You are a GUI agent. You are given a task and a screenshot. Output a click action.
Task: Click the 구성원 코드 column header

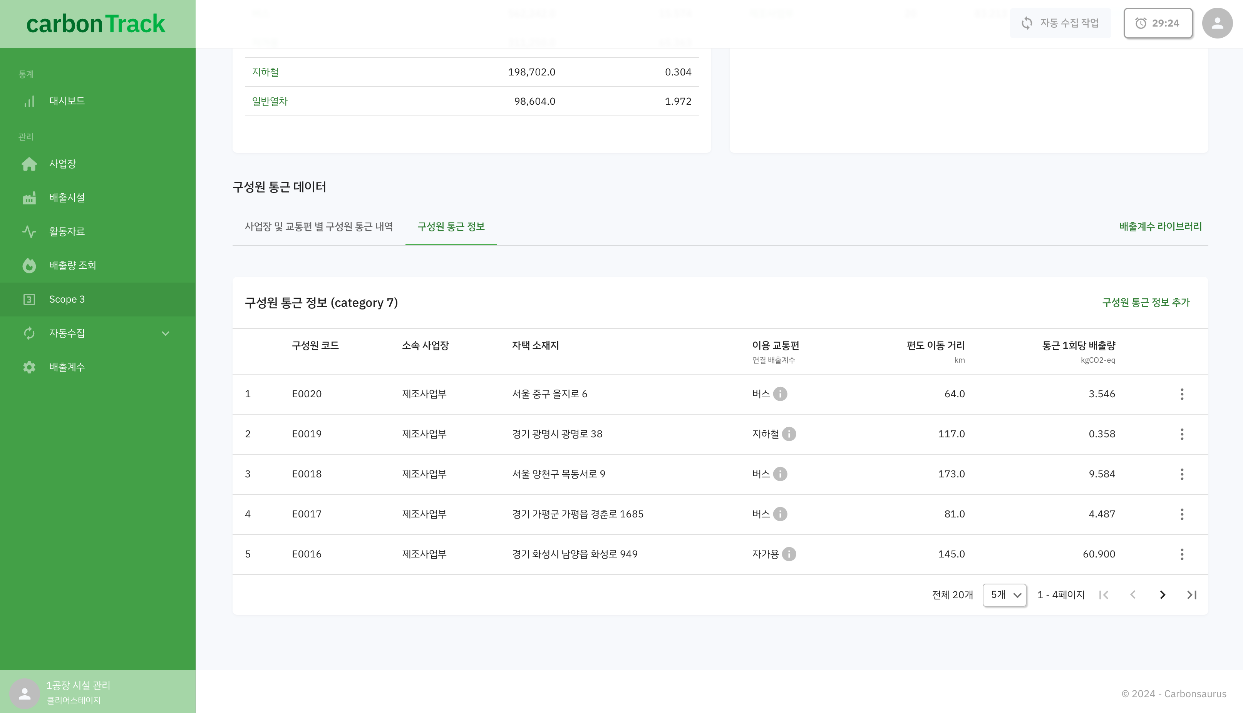pos(315,346)
